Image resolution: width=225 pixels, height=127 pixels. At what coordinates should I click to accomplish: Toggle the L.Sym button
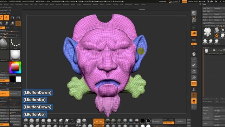click(x=194, y=40)
